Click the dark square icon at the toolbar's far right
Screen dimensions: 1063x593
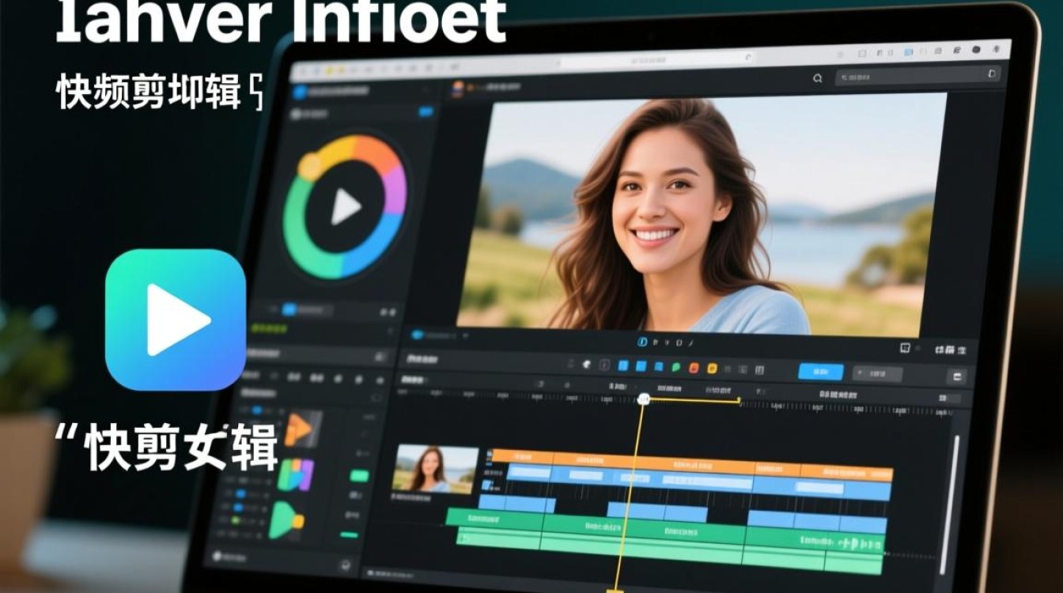(x=957, y=376)
